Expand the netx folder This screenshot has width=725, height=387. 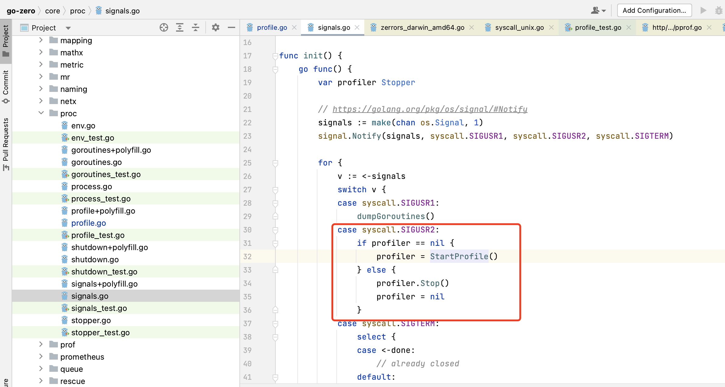click(41, 101)
